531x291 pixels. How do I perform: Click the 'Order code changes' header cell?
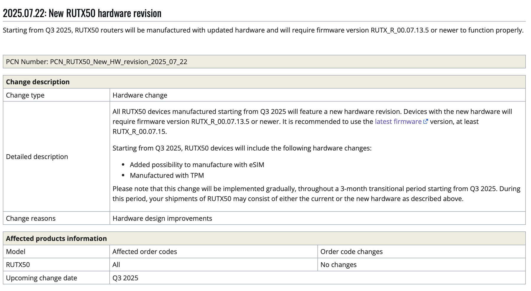click(422, 251)
